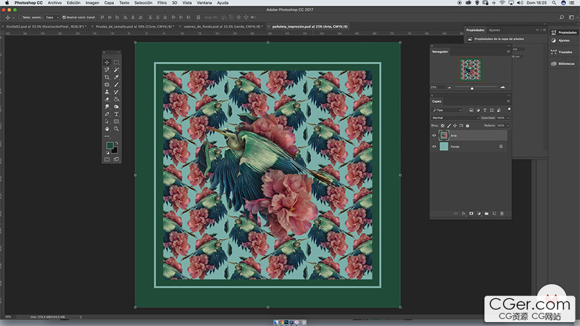Add layer style fx icon

[x=463, y=213]
